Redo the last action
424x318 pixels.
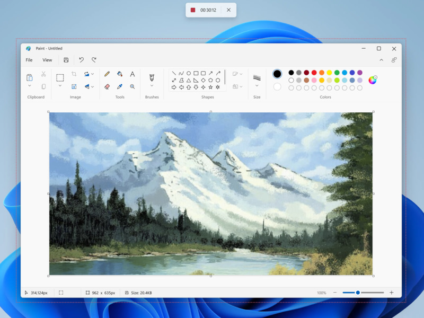(94, 60)
